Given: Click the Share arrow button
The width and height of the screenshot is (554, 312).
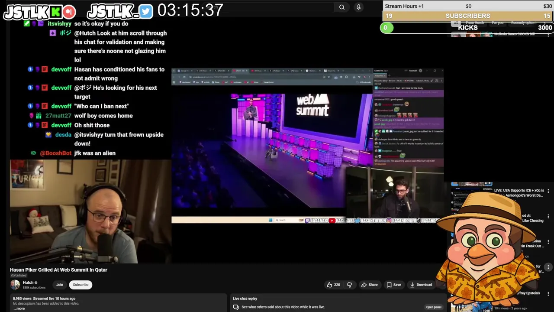Looking at the screenshot, I should [369, 285].
